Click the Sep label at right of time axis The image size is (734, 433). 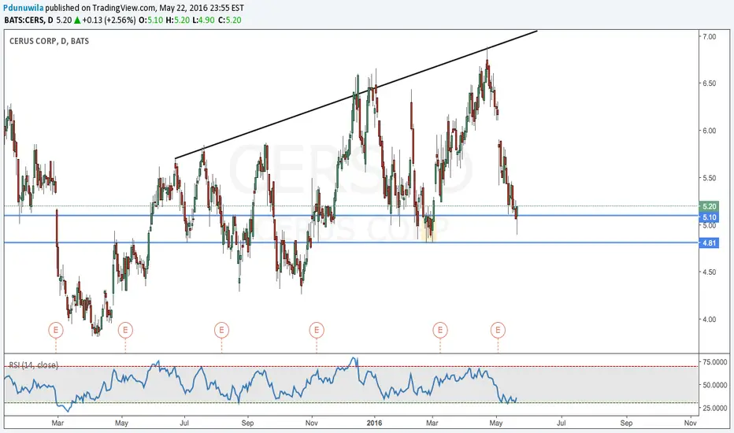[x=626, y=423]
